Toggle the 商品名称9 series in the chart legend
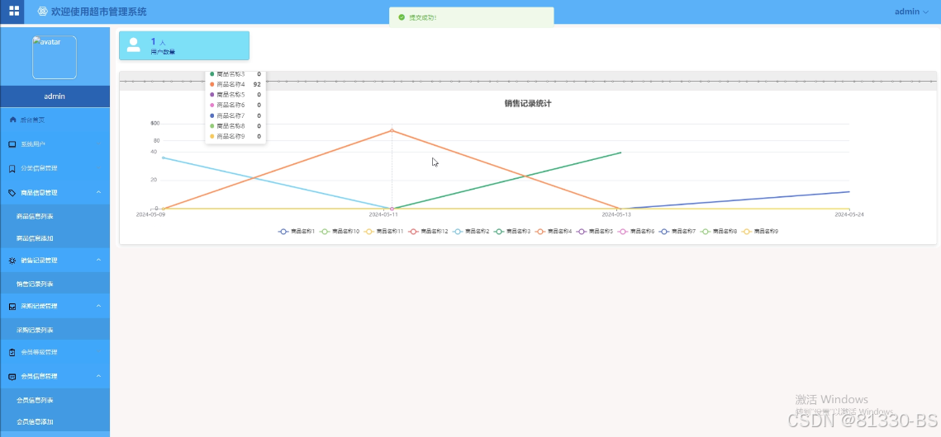 pyautogui.click(x=760, y=231)
